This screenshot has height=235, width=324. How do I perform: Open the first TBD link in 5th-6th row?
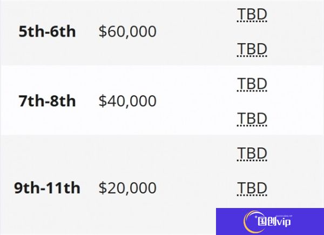pyautogui.click(x=252, y=15)
